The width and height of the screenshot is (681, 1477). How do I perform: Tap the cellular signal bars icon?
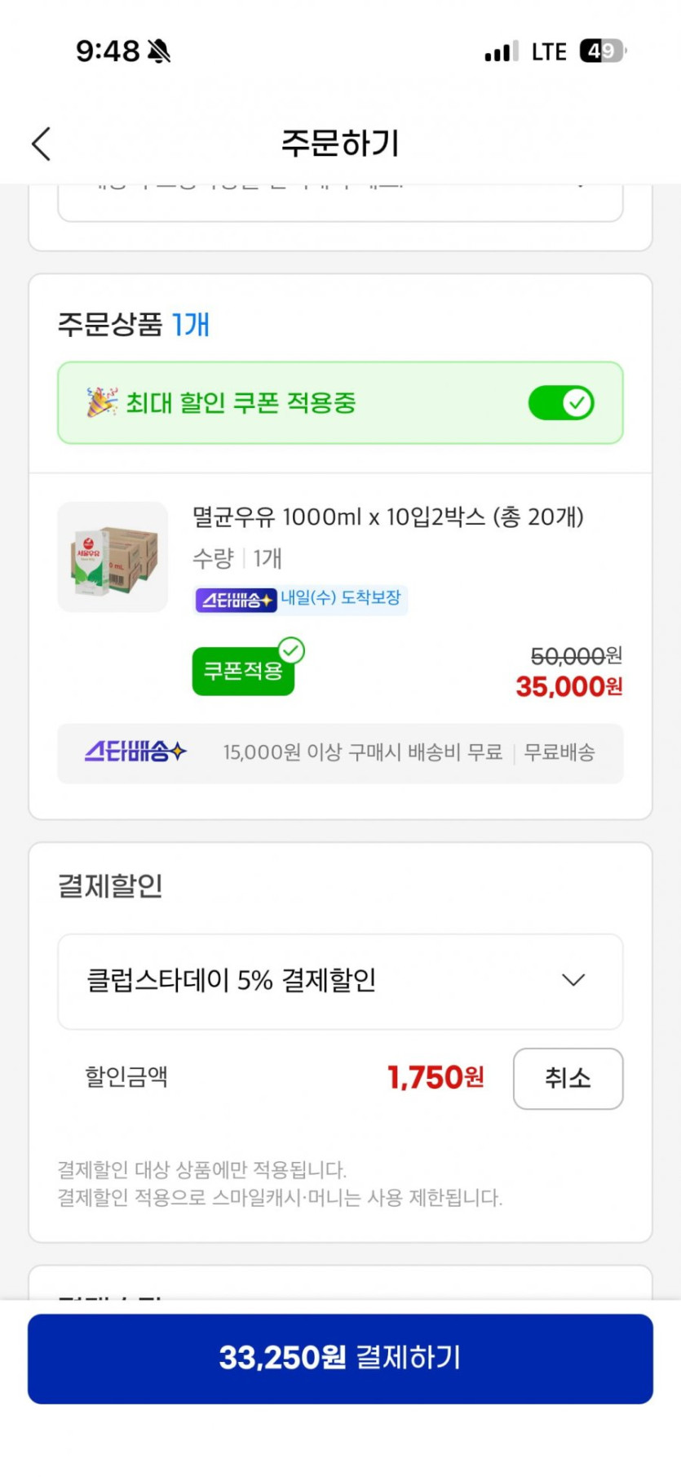pyautogui.click(x=501, y=52)
